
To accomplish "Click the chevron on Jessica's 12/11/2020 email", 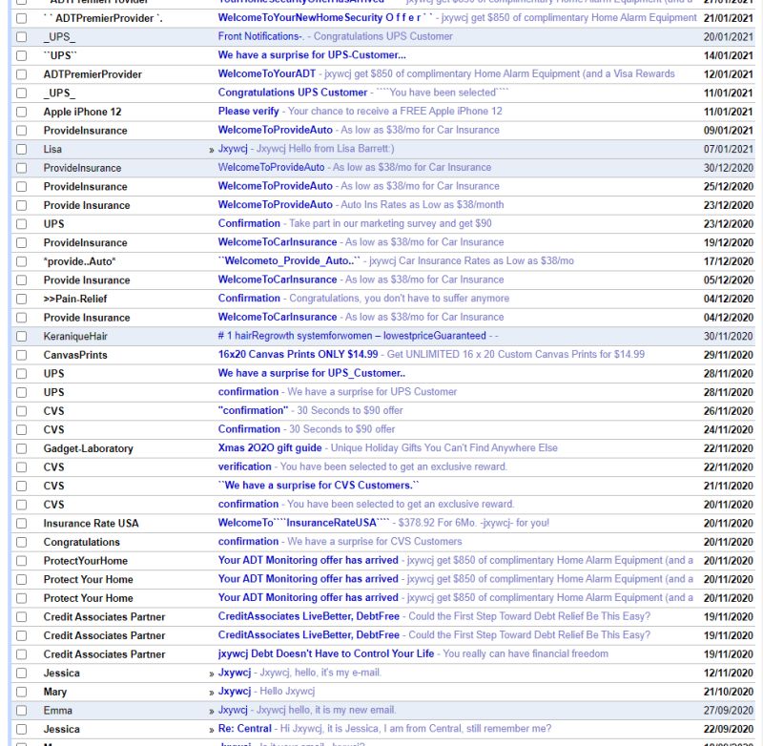I will [211, 674].
